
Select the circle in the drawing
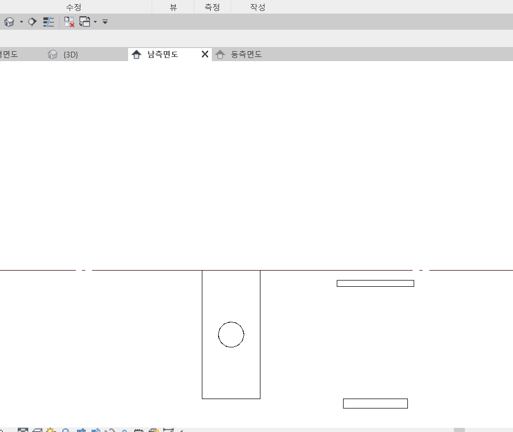coord(231,322)
